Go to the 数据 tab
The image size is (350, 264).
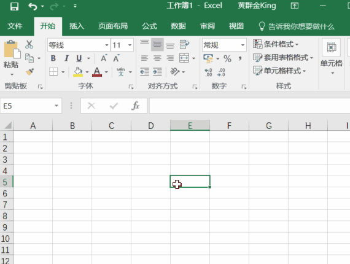(178, 26)
